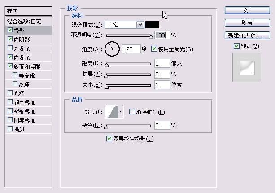Click the 好 OK button
Screen dimensions: 275x193
click(247, 10)
